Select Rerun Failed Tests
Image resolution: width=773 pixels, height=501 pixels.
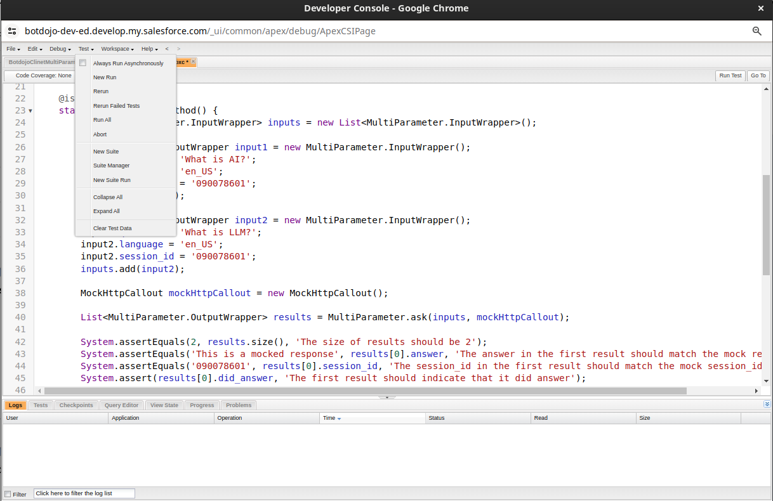[125, 106]
